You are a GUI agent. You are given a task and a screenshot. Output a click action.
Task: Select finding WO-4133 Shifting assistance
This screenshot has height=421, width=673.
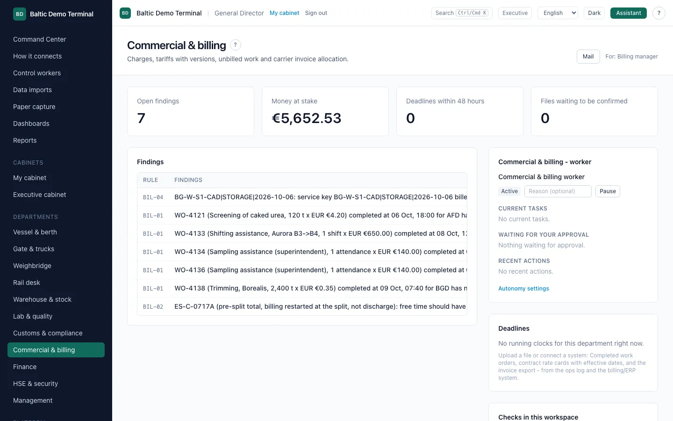(x=302, y=233)
